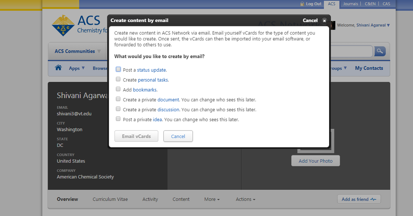Check the Post a status update checkbox
The image size is (413, 216).
pyautogui.click(x=119, y=70)
